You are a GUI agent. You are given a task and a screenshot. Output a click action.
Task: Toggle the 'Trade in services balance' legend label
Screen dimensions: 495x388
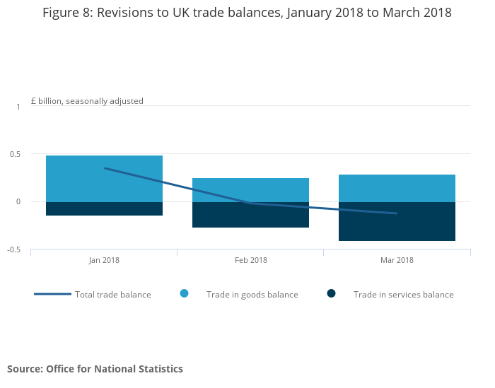click(403, 295)
